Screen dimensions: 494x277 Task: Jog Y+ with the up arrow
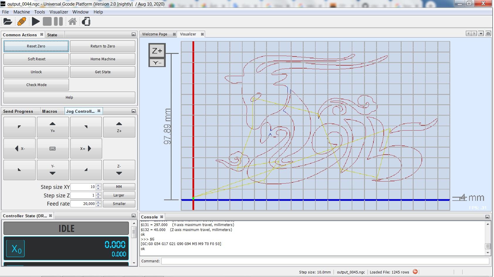53,127
